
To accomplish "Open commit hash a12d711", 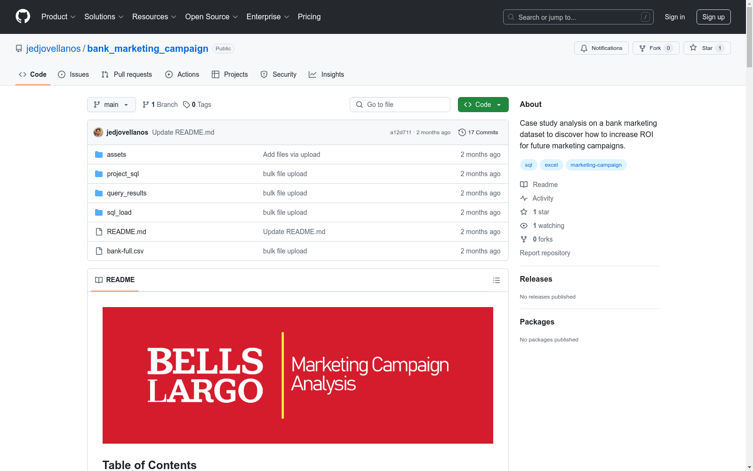I will pos(401,132).
